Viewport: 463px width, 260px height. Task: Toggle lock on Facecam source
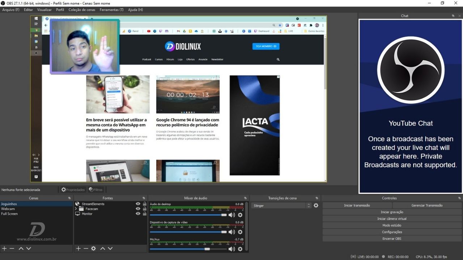click(145, 209)
